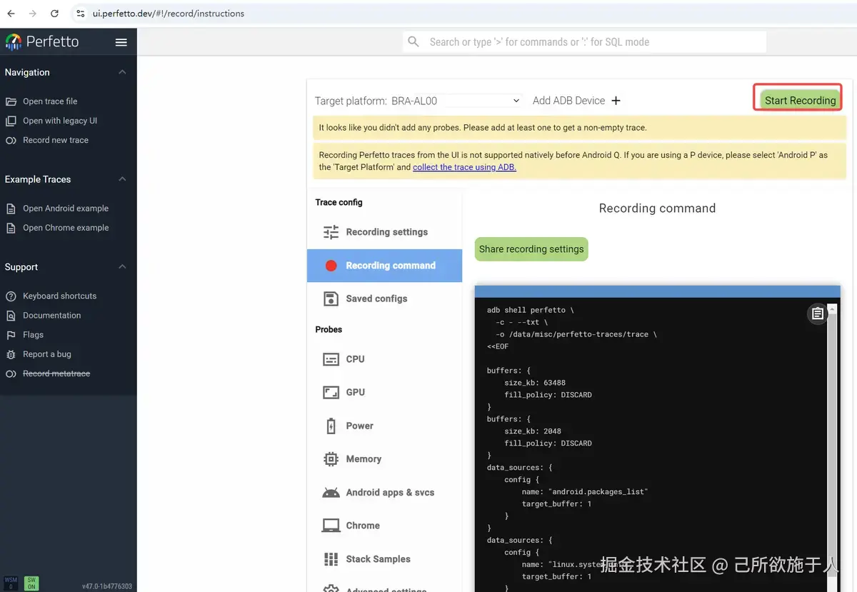The width and height of the screenshot is (857, 592).
Task: Click the red record dot icon
Action: [x=331, y=266]
